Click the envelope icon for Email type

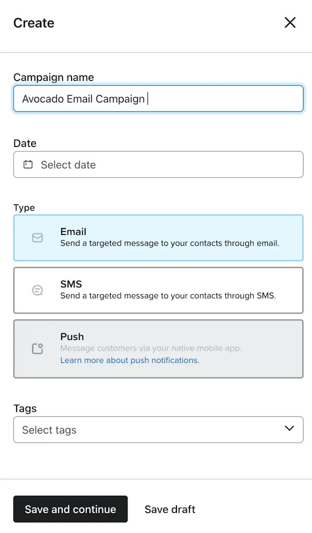coord(37,238)
